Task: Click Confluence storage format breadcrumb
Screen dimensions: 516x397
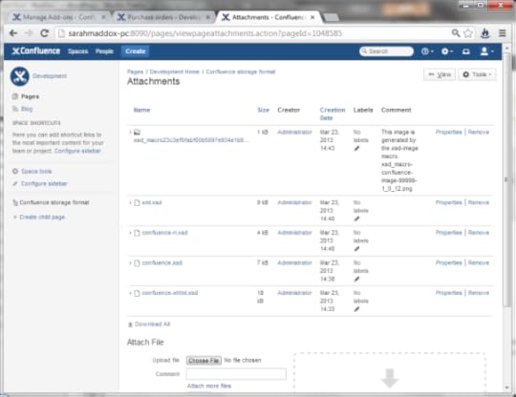Action: (x=241, y=72)
